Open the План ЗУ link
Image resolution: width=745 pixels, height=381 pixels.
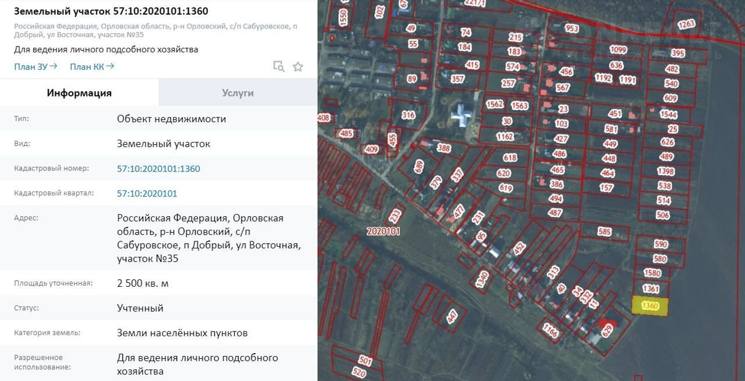[x=36, y=66]
